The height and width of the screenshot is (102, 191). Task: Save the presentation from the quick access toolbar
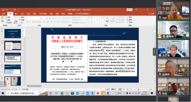pyautogui.click(x=3, y=10)
